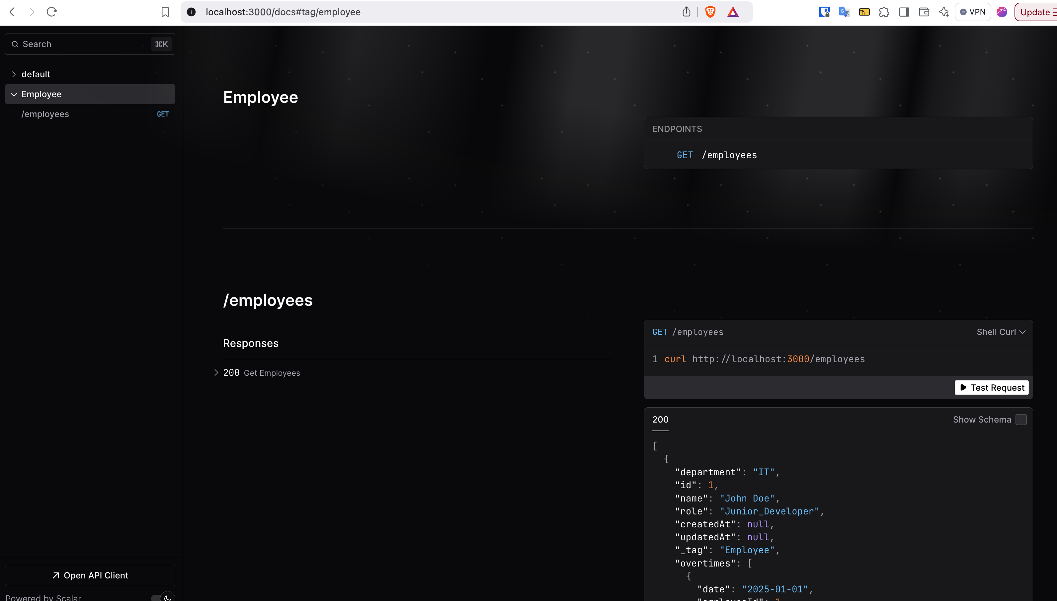The image size is (1057, 601).
Task: Click the browser reload icon
Action: click(52, 12)
